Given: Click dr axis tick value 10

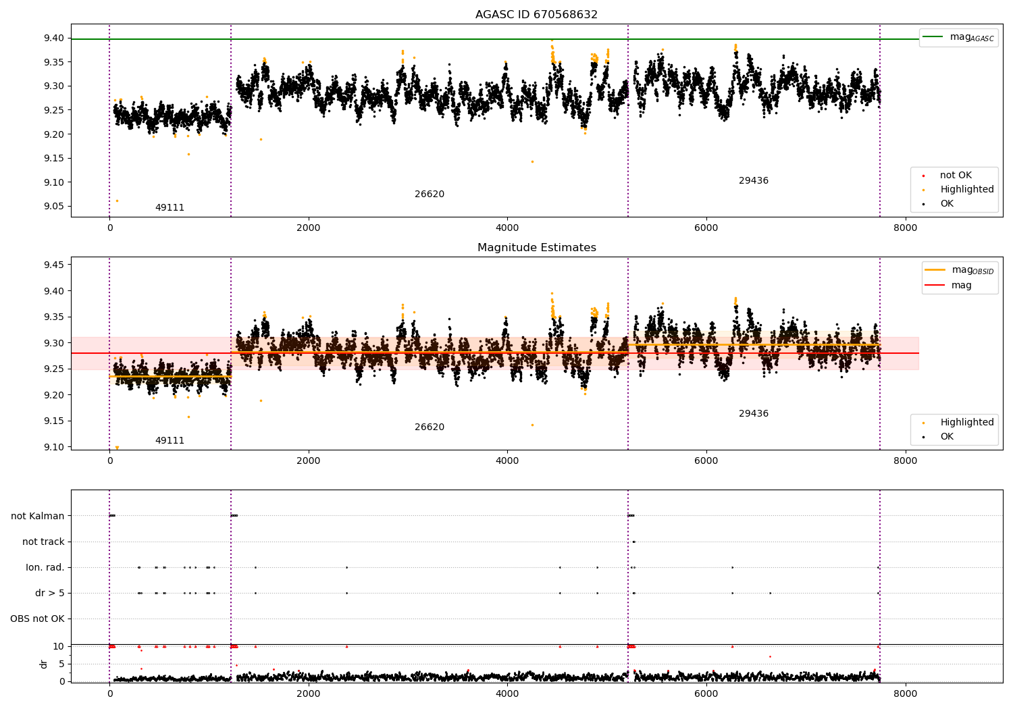Looking at the screenshot, I should pyautogui.click(x=59, y=646).
